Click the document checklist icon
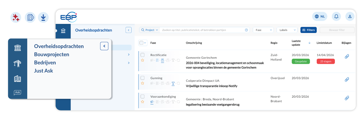This screenshot has height=121, width=363. (x=30, y=18)
